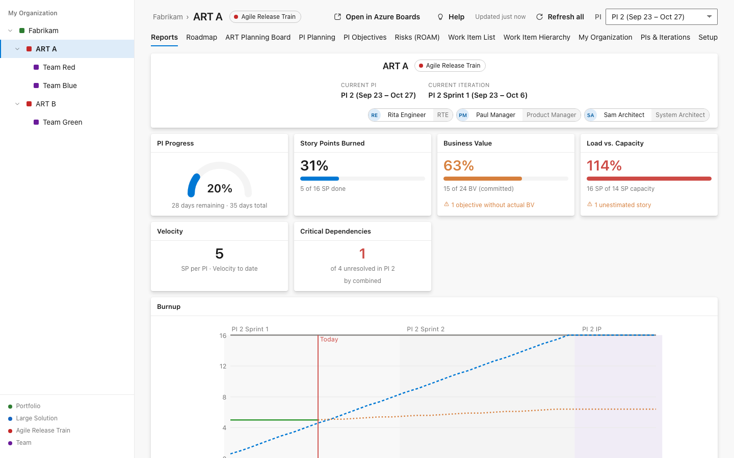Click the warning icon beside unestimated story

(590, 205)
